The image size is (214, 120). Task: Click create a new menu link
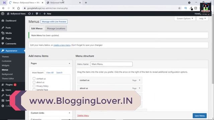point(62,45)
